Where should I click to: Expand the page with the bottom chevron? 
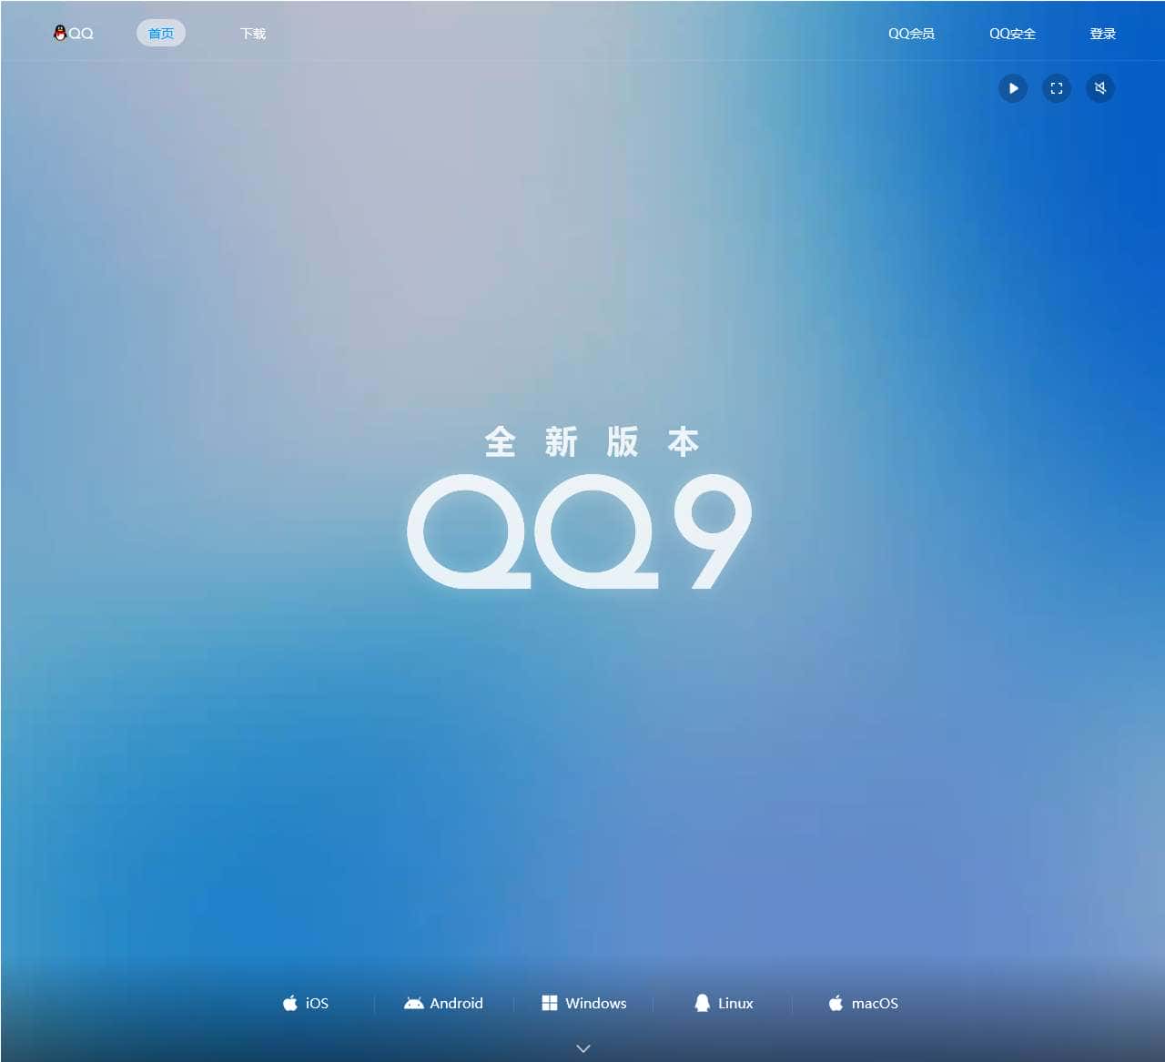(x=582, y=1048)
